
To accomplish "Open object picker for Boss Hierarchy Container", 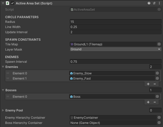I will (159, 123).
